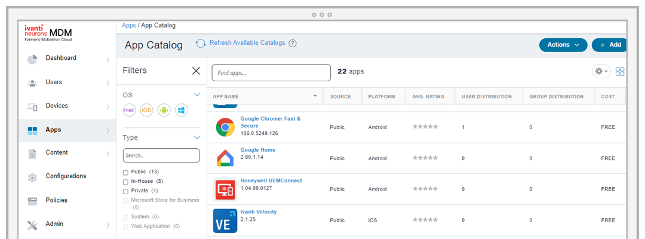The height and width of the screenshot is (239, 645).
Task: Collapse the Type filter section
Action: click(x=196, y=137)
